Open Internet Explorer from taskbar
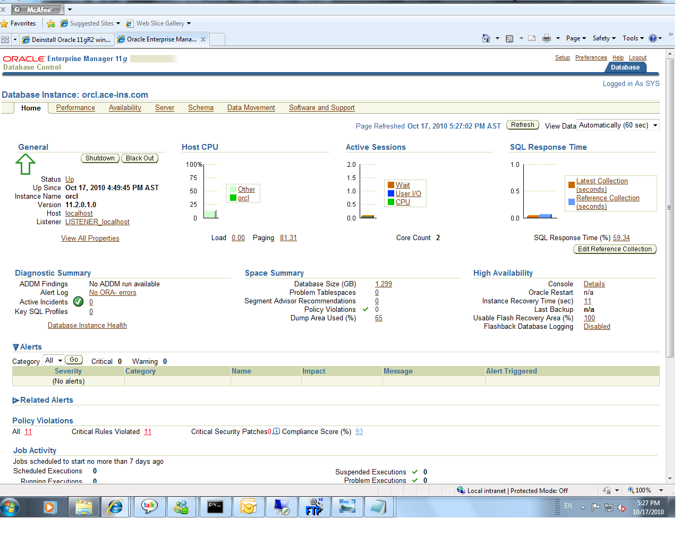 115,507
